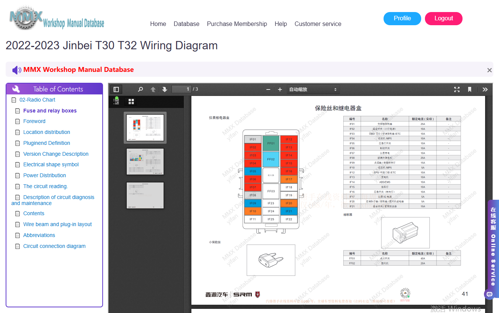Open the PDF tools chevron menu
This screenshot has width=499, height=313.
[x=485, y=90]
